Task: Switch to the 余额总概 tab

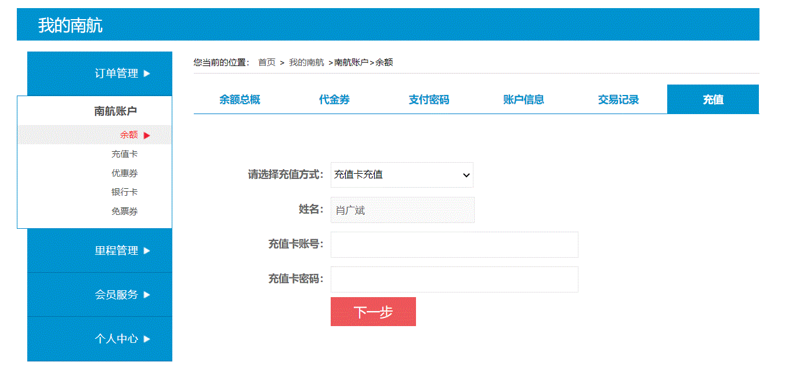Action: [240, 100]
